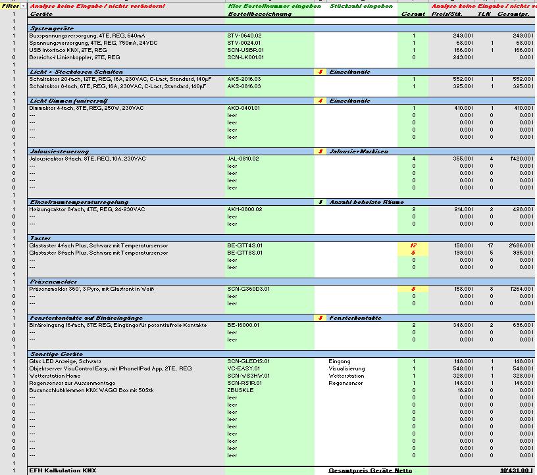537x475 pixels.
Task: Click the yellow Gesamt cell showing 17
Action: [413, 245]
